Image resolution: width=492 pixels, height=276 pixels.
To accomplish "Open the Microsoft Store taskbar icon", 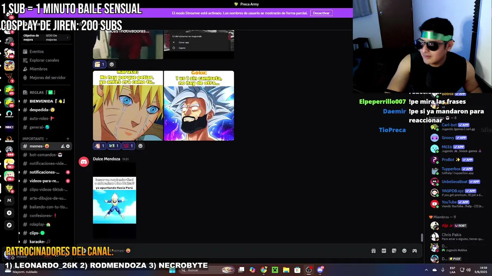I will [x=297, y=270].
